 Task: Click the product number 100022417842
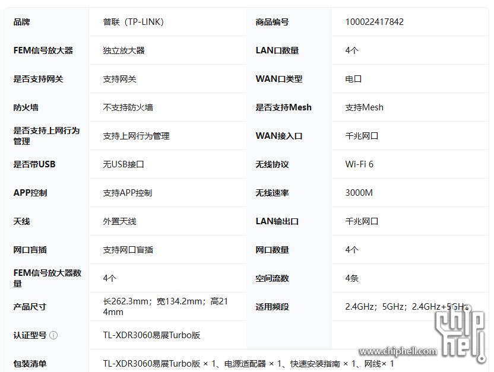click(374, 22)
